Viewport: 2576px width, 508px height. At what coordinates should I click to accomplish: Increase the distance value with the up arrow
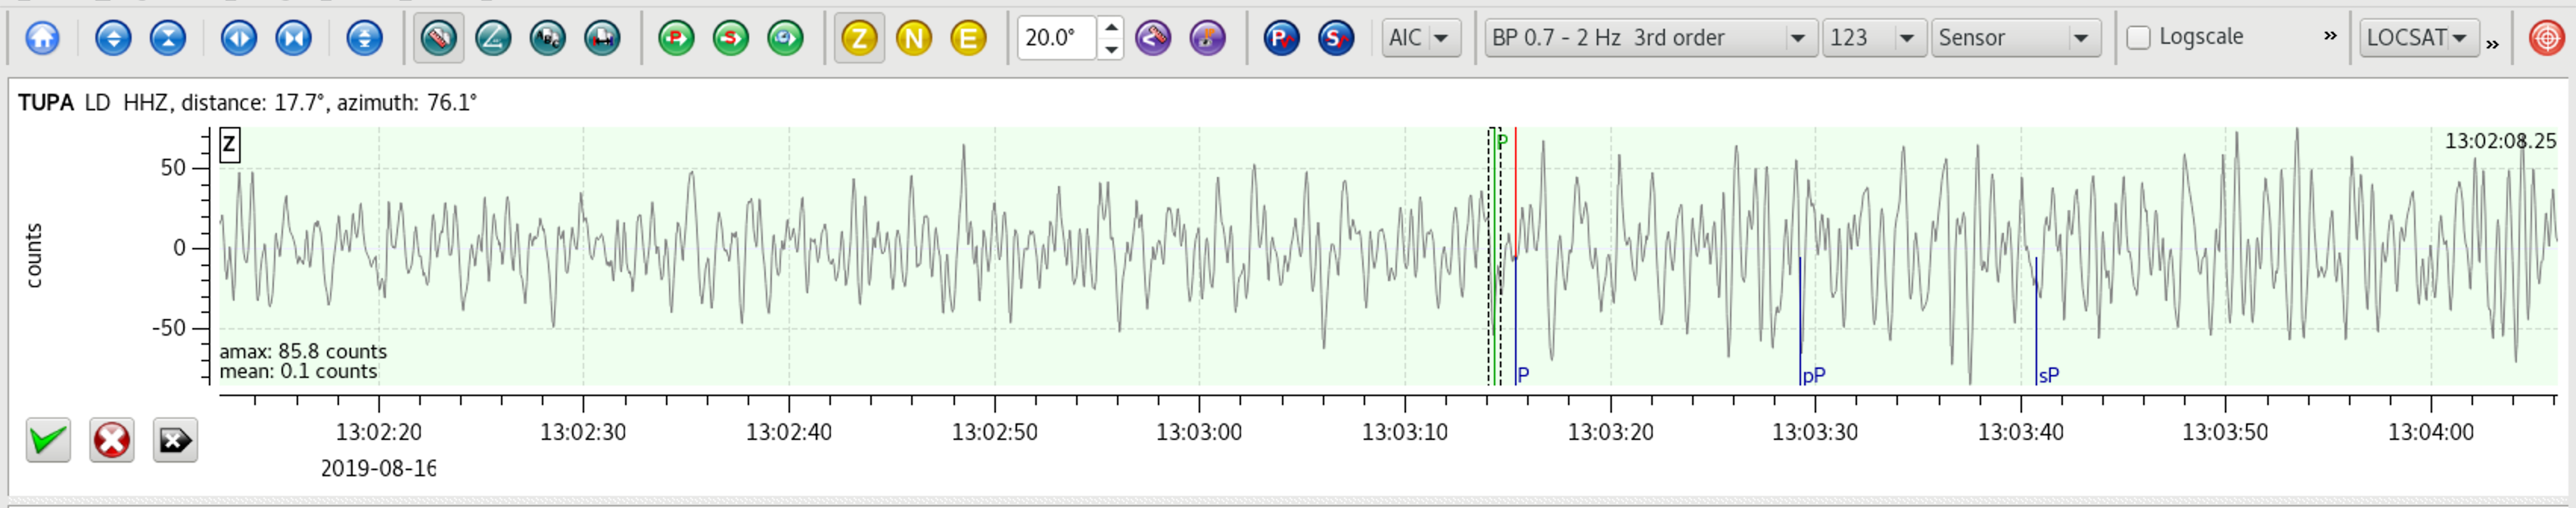pos(1110,28)
